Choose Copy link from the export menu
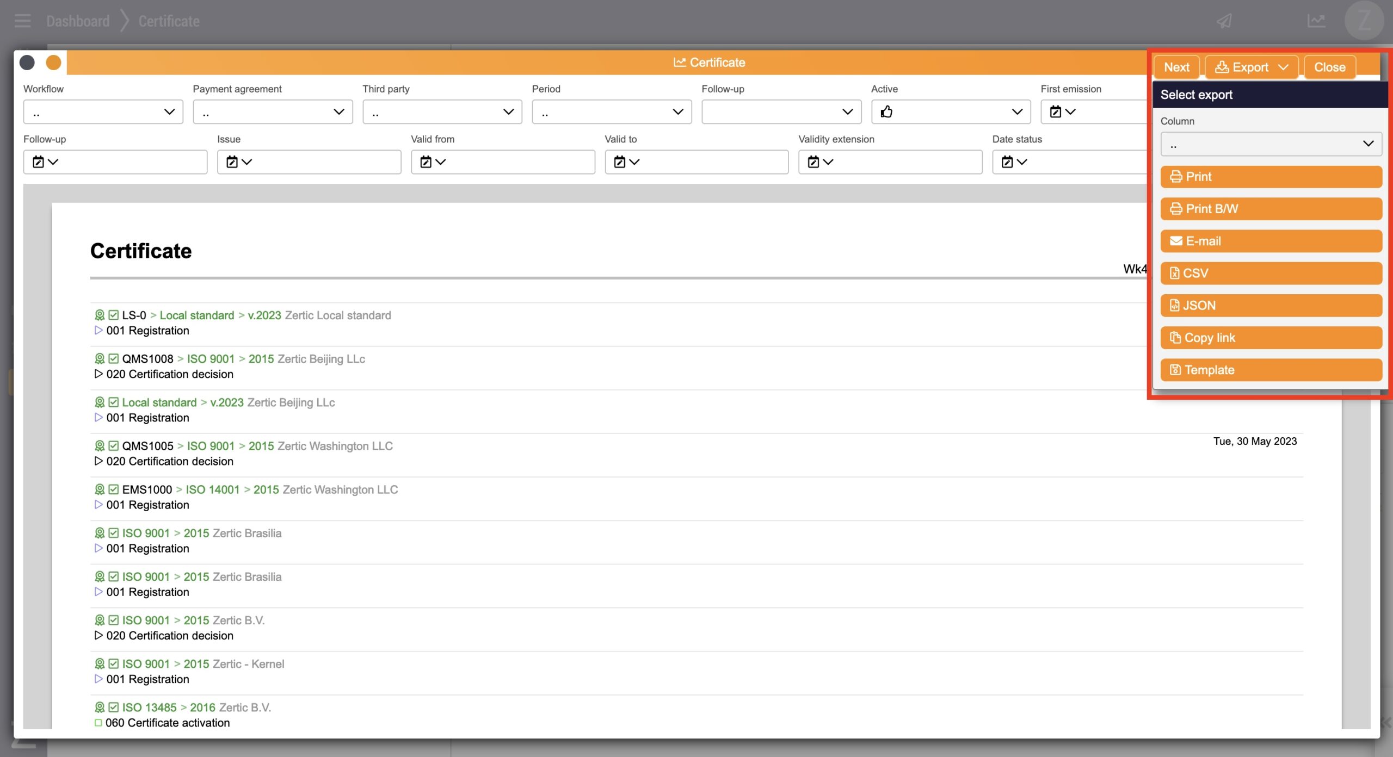This screenshot has height=757, width=1393. click(1271, 338)
